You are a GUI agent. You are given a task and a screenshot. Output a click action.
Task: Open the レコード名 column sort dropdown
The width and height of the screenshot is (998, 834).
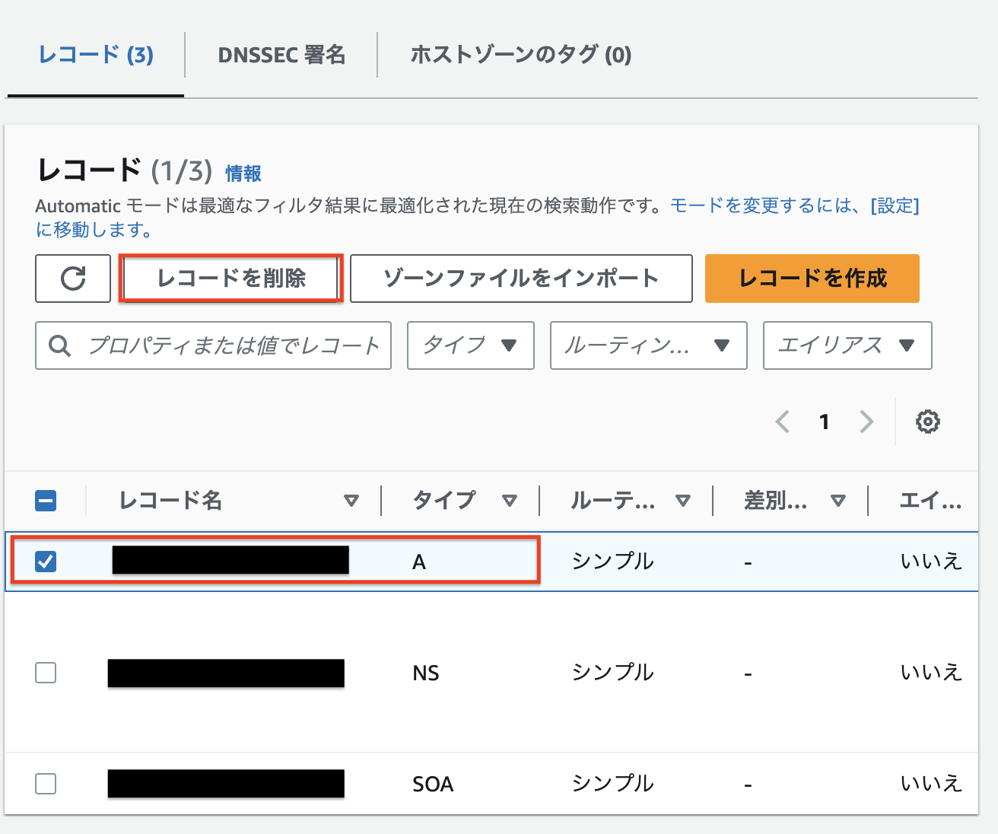352,500
